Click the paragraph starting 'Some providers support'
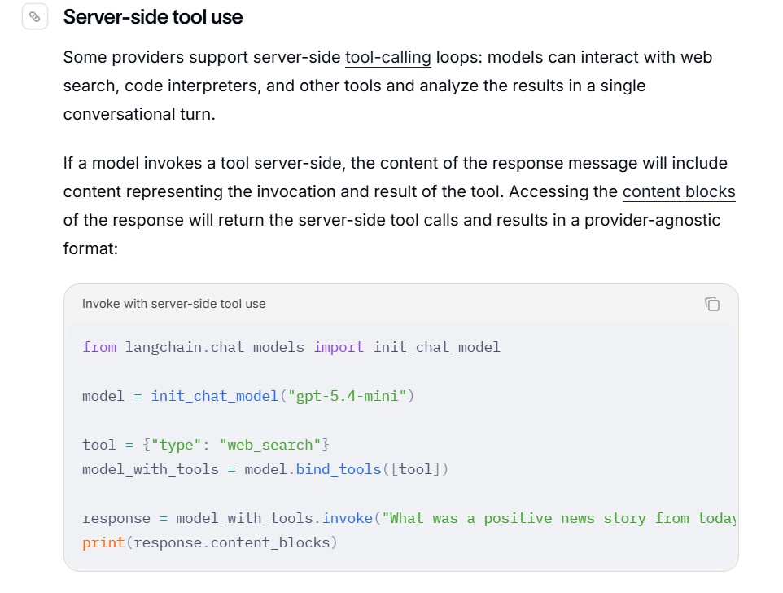The image size is (783, 593). (x=387, y=86)
